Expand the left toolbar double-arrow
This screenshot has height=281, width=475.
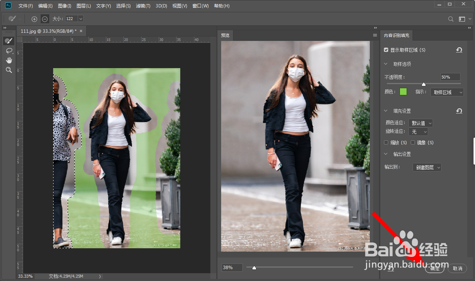click(x=5, y=28)
